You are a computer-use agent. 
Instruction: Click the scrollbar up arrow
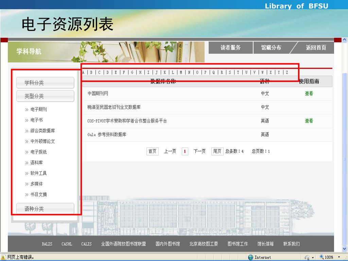click(345, 40)
